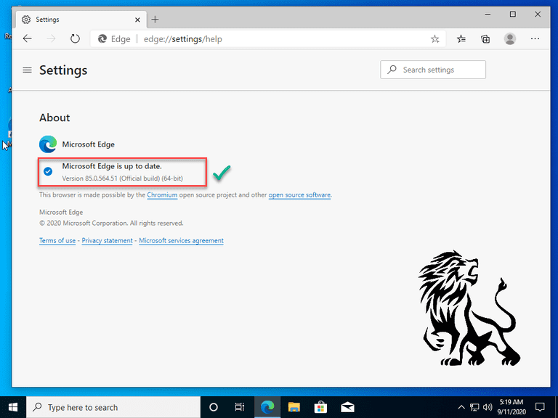Add this page to favorites star
558x418 pixels.
point(435,39)
